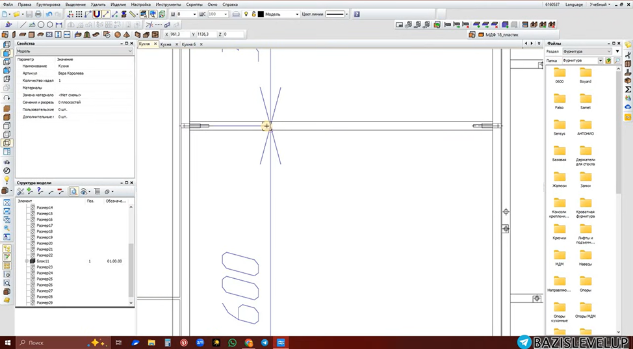
Task: Click the vertical panel creation icon
Action: (14, 34)
